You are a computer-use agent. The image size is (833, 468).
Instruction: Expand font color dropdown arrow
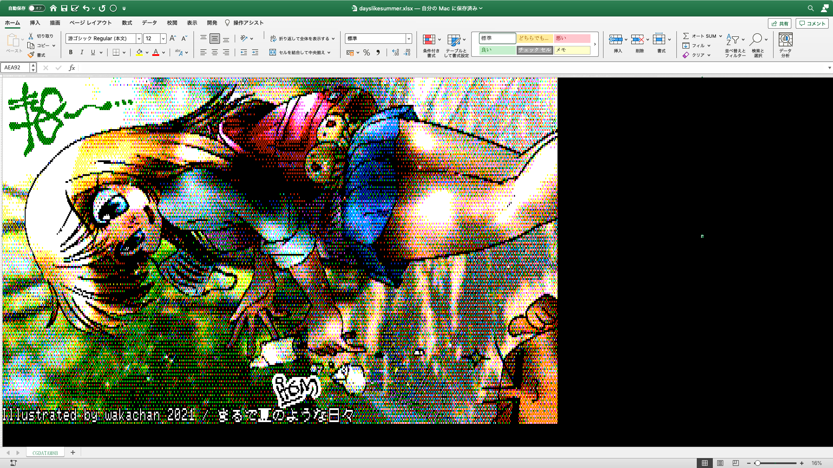click(164, 52)
